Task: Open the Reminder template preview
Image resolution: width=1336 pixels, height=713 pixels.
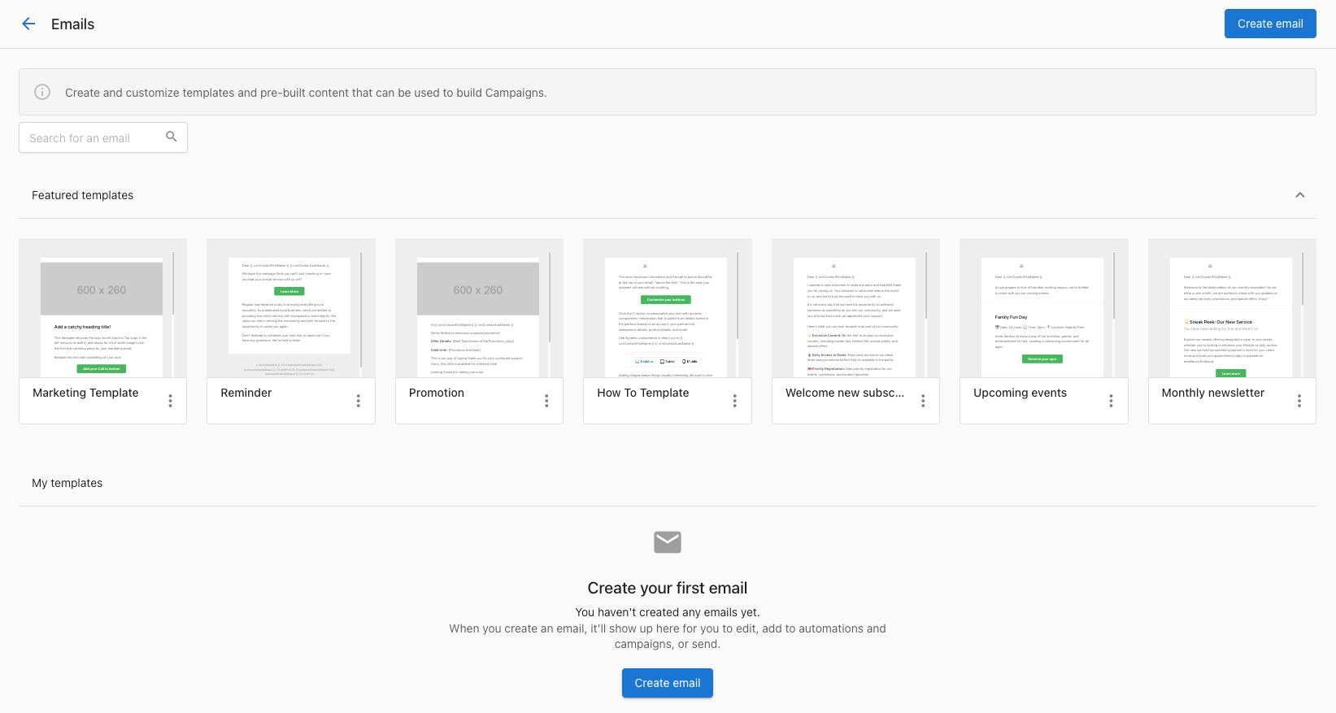Action: (x=290, y=308)
